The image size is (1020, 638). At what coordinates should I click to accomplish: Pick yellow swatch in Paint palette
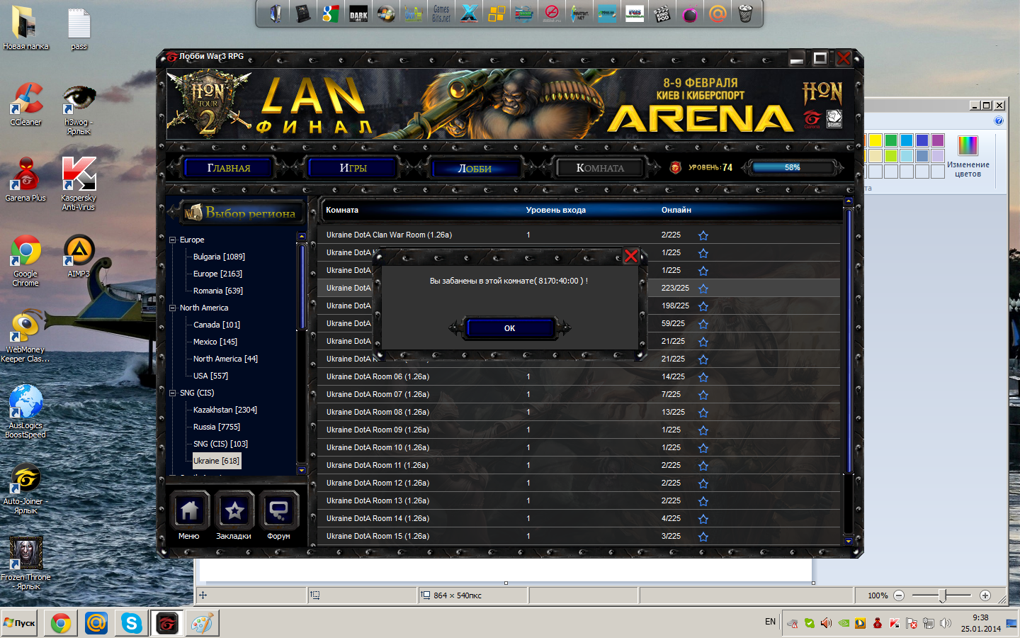875,140
